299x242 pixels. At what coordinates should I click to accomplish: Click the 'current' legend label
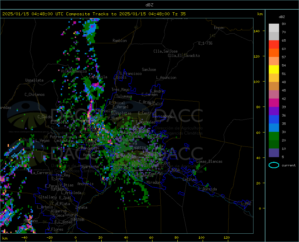click(289, 165)
